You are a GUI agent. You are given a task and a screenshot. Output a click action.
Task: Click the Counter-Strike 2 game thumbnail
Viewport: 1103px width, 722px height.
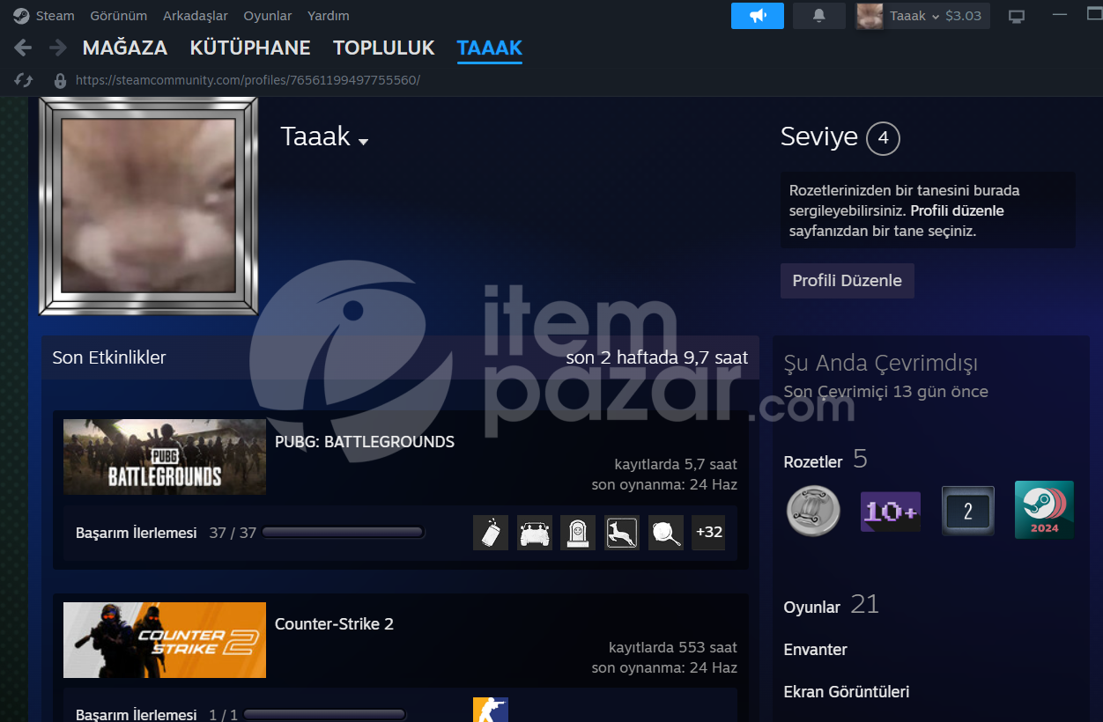click(165, 640)
